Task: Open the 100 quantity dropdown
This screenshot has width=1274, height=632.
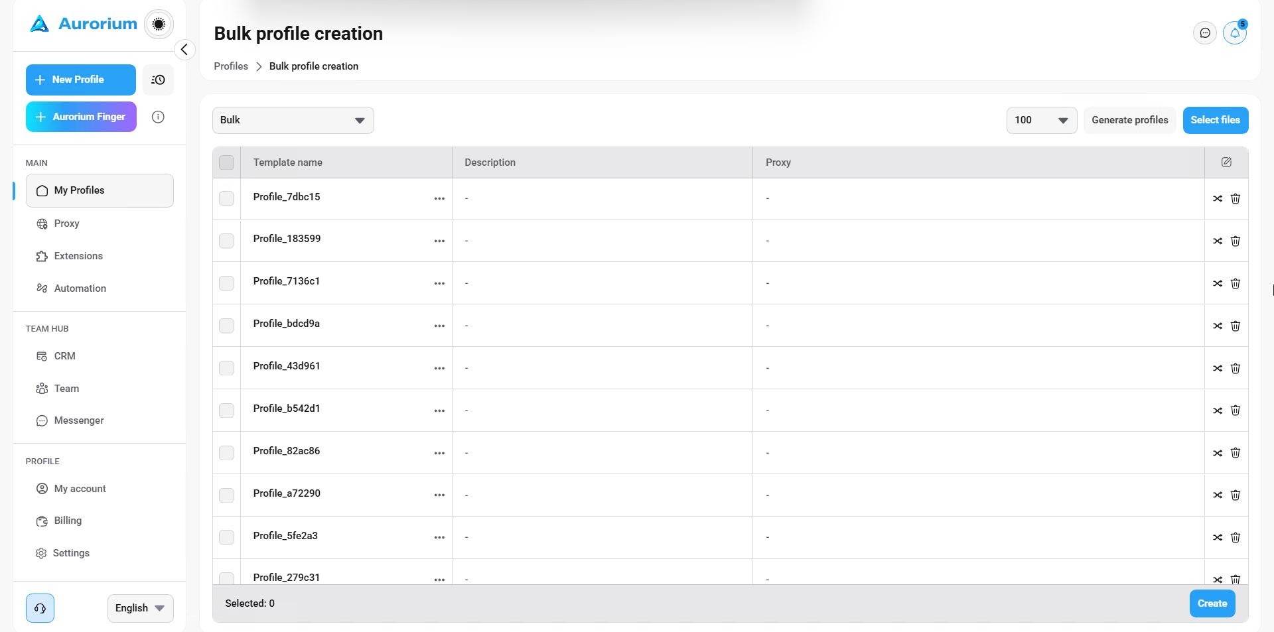Action: click(x=1042, y=120)
